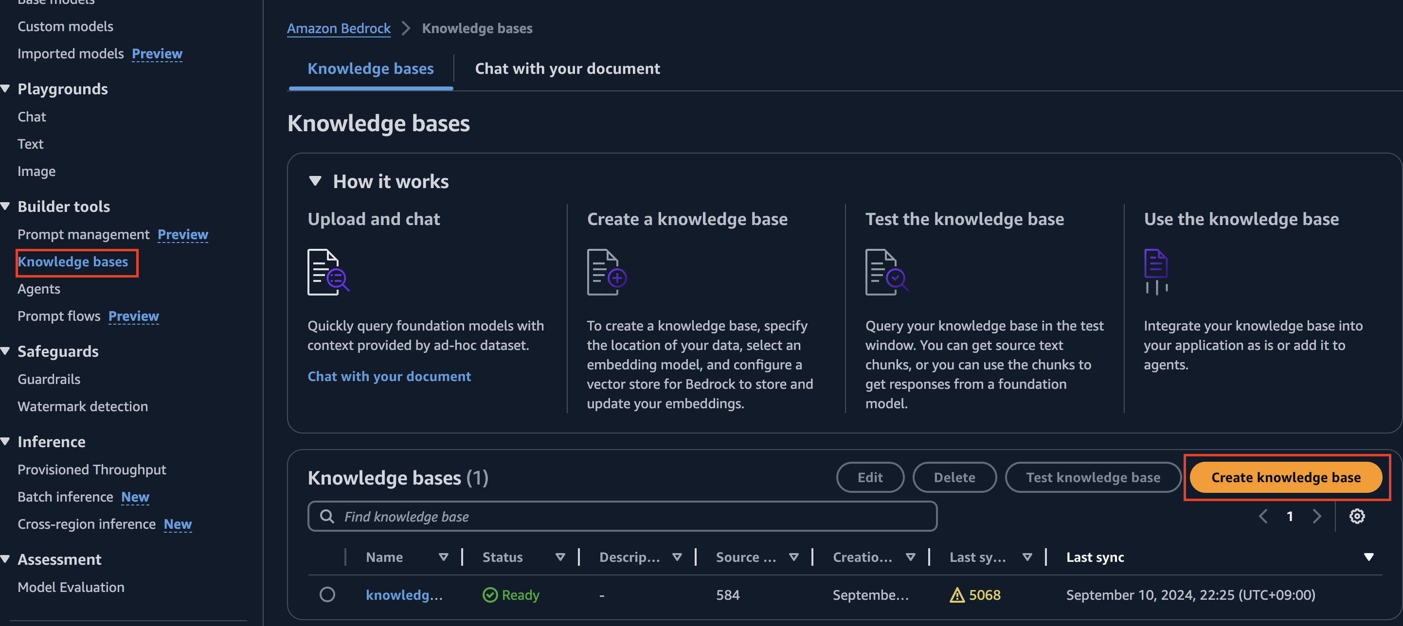Open Guardrails in sidebar
The width and height of the screenshot is (1403, 626).
[x=49, y=379]
